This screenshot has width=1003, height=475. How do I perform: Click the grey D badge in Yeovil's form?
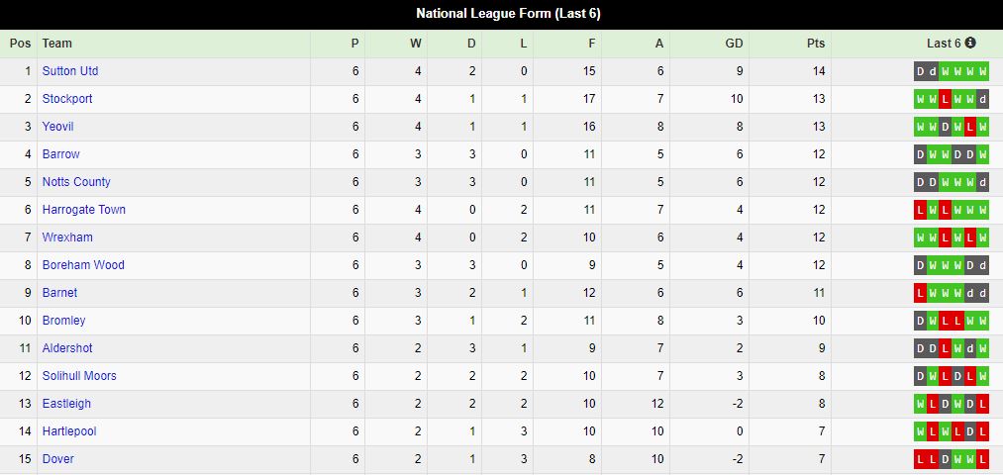point(946,127)
